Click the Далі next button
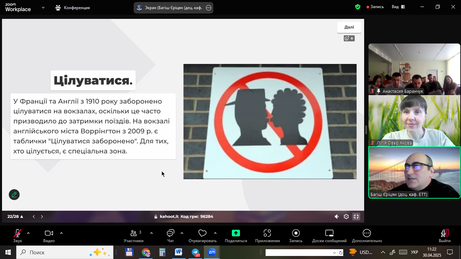The image size is (461, 259). [349, 27]
